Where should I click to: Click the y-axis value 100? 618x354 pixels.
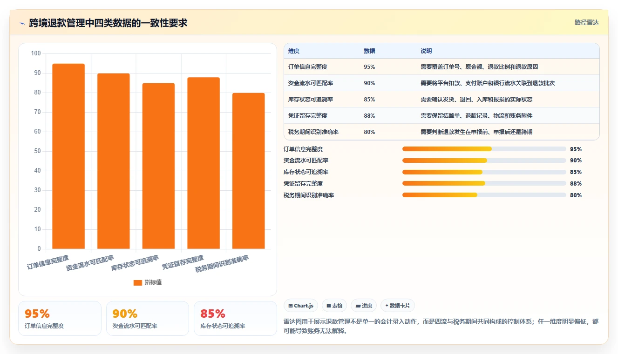click(x=36, y=53)
